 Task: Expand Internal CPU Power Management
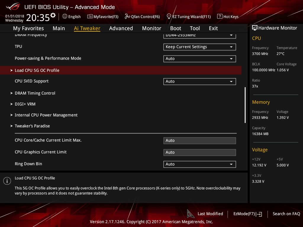click(x=46, y=115)
